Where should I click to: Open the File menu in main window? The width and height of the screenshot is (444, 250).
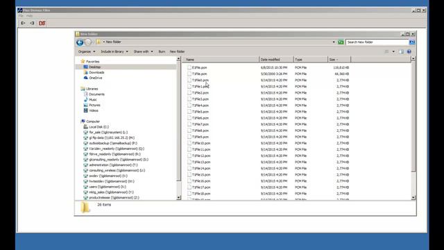[x=21, y=16]
